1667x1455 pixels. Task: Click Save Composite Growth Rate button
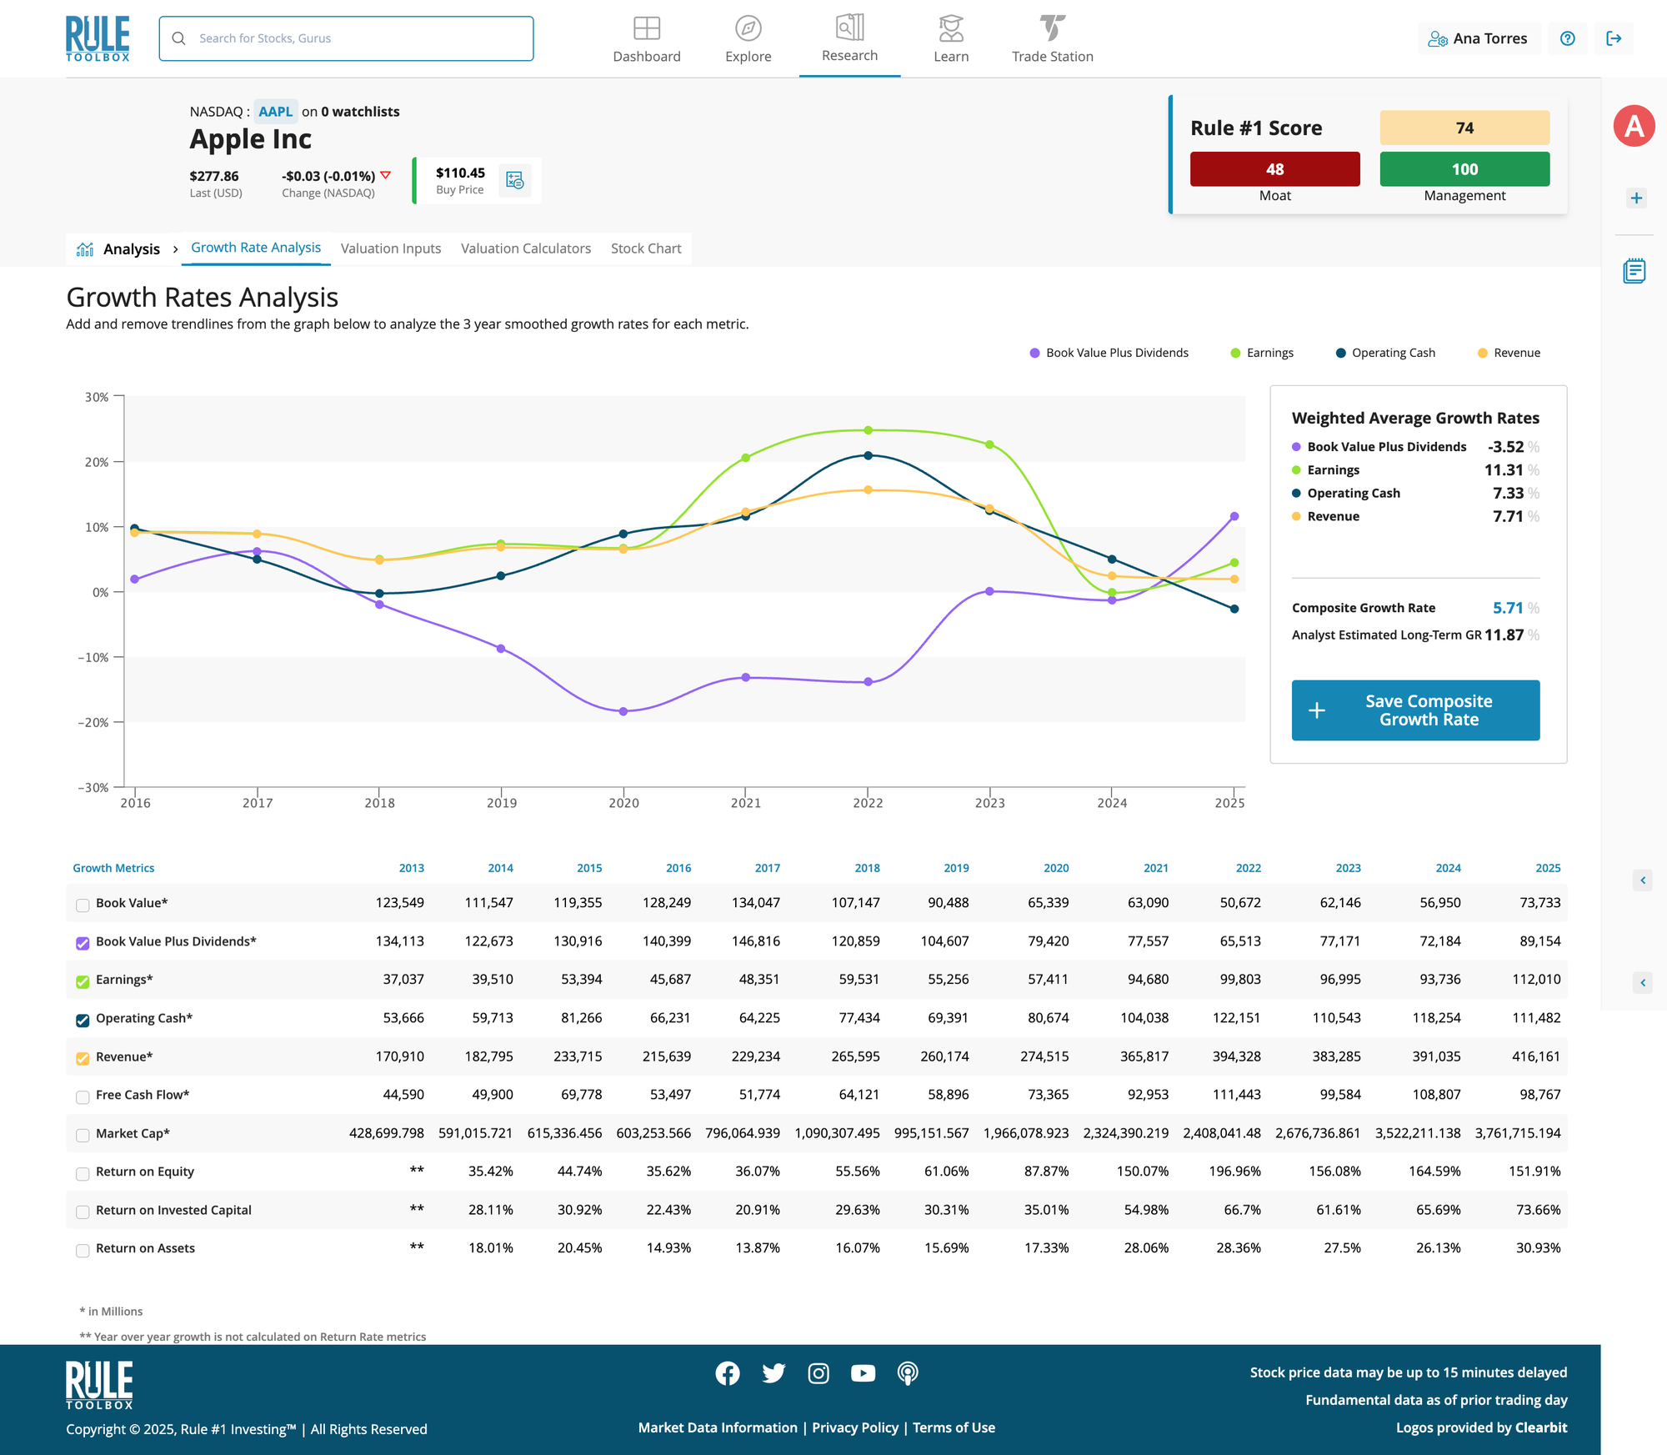[1415, 710]
